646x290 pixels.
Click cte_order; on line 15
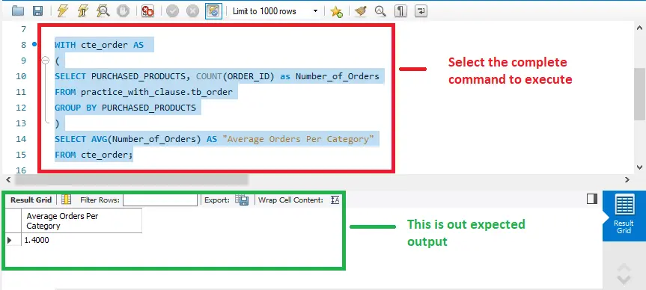click(x=107, y=155)
